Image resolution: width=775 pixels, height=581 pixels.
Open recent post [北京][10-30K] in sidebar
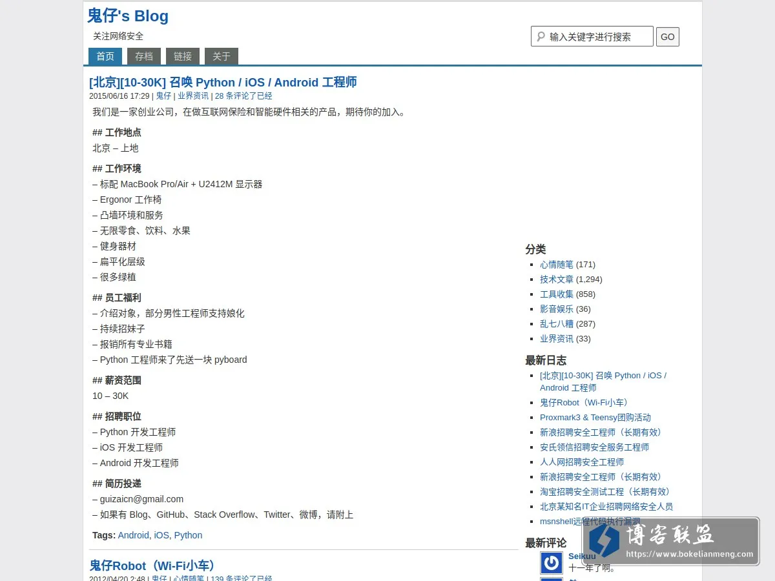[x=603, y=382]
